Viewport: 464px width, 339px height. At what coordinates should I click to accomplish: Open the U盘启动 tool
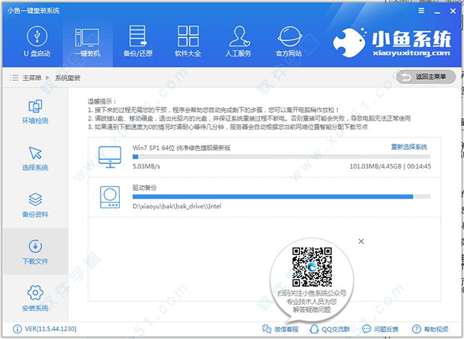pos(37,42)
